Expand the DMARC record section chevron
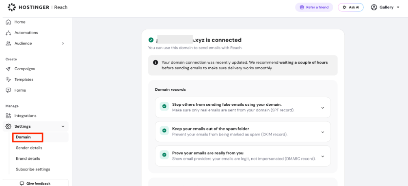This screenshot has height=186, width=408. 323,156
